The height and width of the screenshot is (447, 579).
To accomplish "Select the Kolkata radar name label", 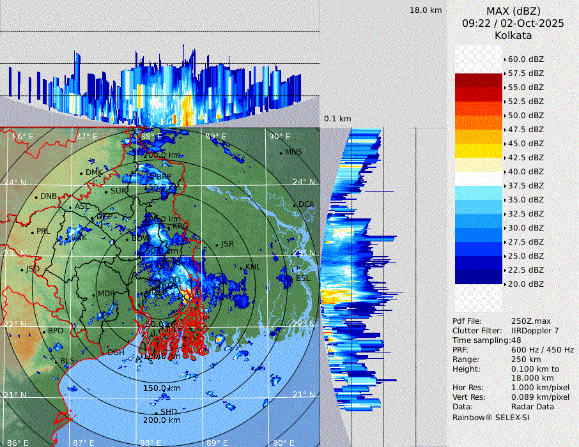I will [x=513, y=35].
